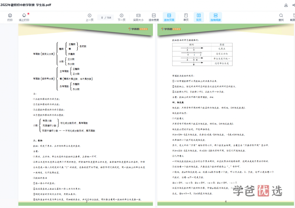Click text 有理数(按符号分类)
This screenshot has width=295, height=208.
[x=44, y=79]
